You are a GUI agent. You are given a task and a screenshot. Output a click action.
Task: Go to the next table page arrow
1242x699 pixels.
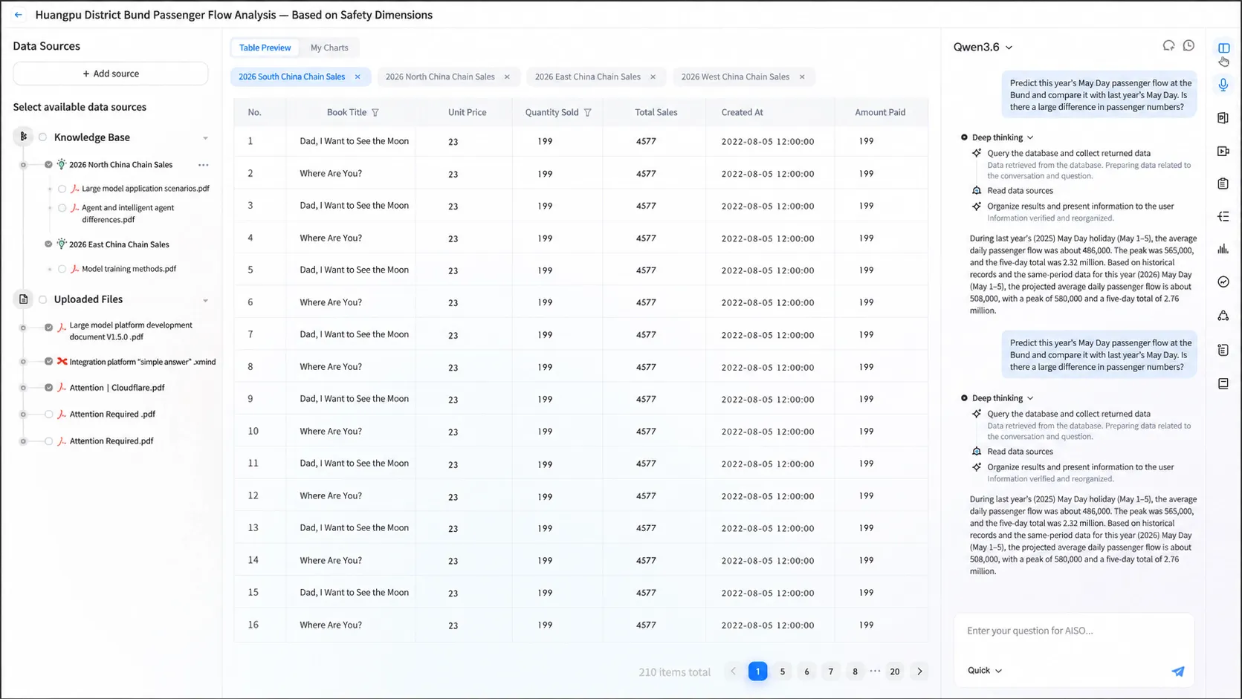tap(919, 672)
